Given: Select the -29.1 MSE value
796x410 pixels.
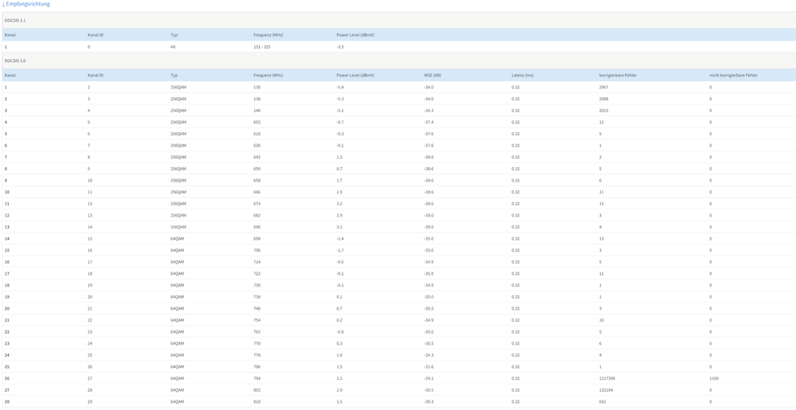Looking at the screenshot, I should click(429, 379).
